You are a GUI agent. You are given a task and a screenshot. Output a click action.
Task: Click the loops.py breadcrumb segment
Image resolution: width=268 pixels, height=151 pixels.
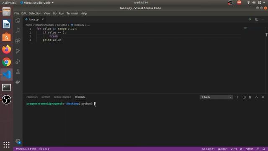tap(79, 25)
